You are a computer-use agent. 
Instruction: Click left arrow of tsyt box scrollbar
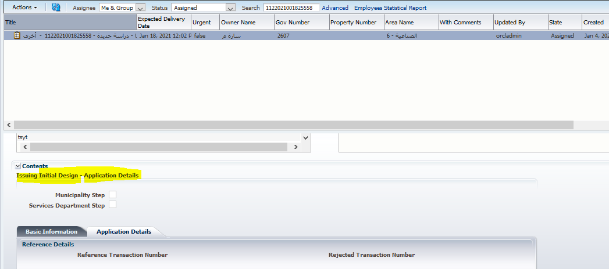pos(24,147)
